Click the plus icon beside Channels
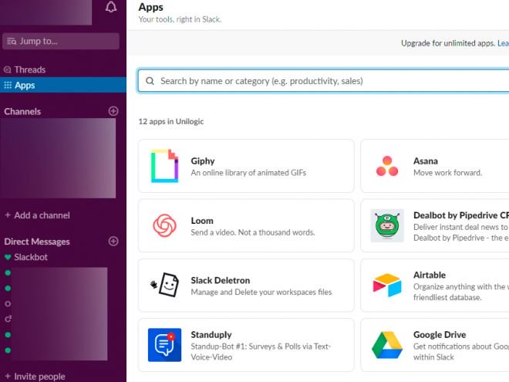Image resolution: width=509 pixels, height=382 pixels. [x=113, y=111]
